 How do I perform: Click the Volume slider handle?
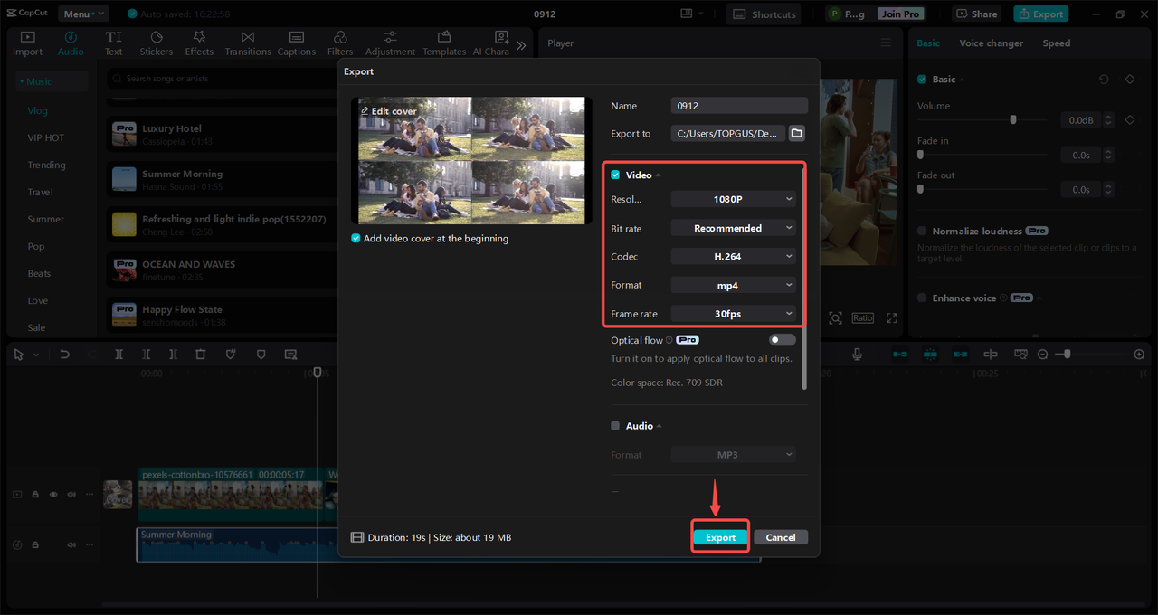click(x=1013, y=119)
